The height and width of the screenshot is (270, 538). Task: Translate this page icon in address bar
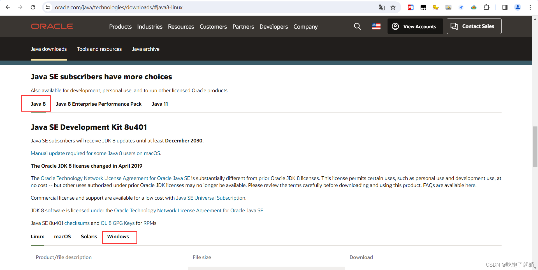[382, 7]
